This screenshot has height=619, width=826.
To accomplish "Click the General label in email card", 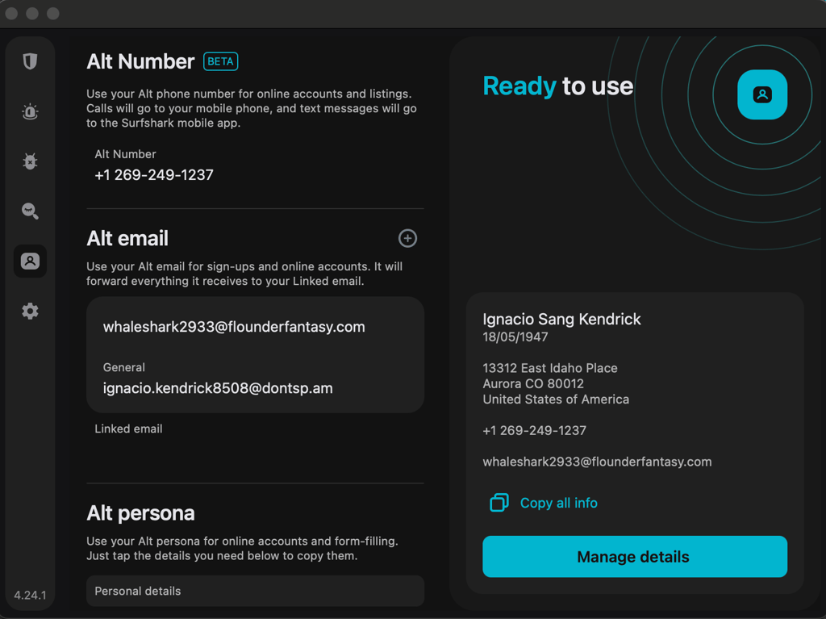I will coord(123,367).
